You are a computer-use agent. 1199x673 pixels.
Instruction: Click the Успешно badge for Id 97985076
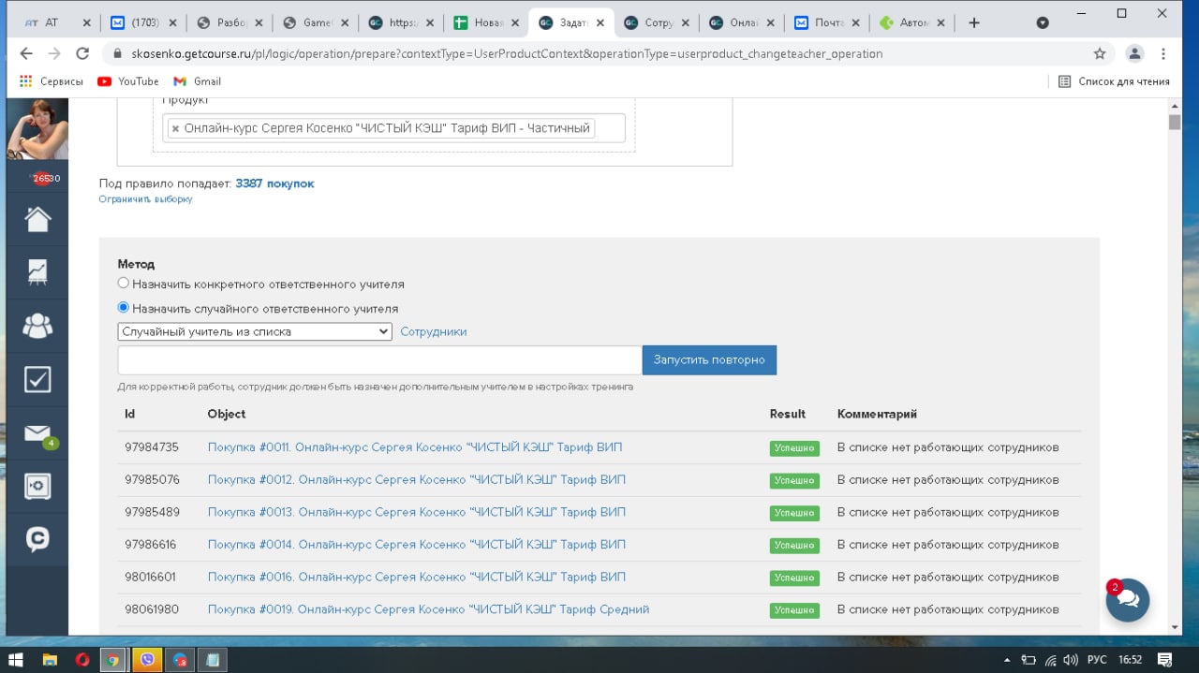[794, 480]
